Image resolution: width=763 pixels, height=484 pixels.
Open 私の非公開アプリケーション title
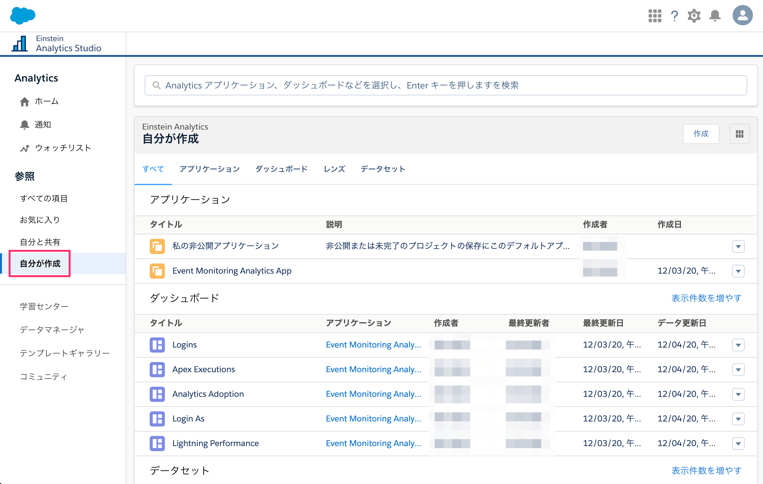[225, 246]
